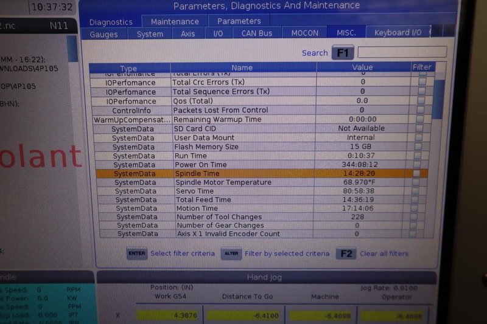Click the Work G54 X position 4.3876
This screenshot has height=324, width=487.
(x=170, y=315)
